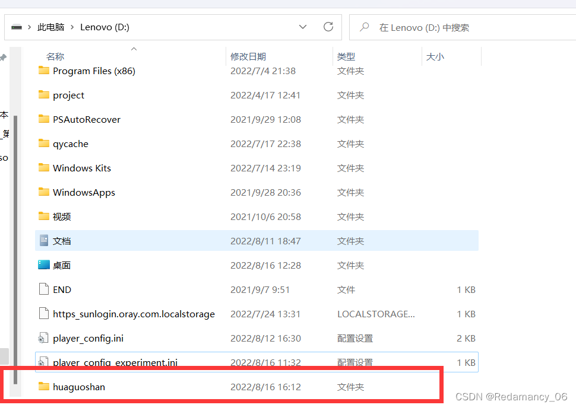This screenshot has height=408, width=576.
Task: Click the date 2022/8/16 16:12
Action: pos(265,387)
